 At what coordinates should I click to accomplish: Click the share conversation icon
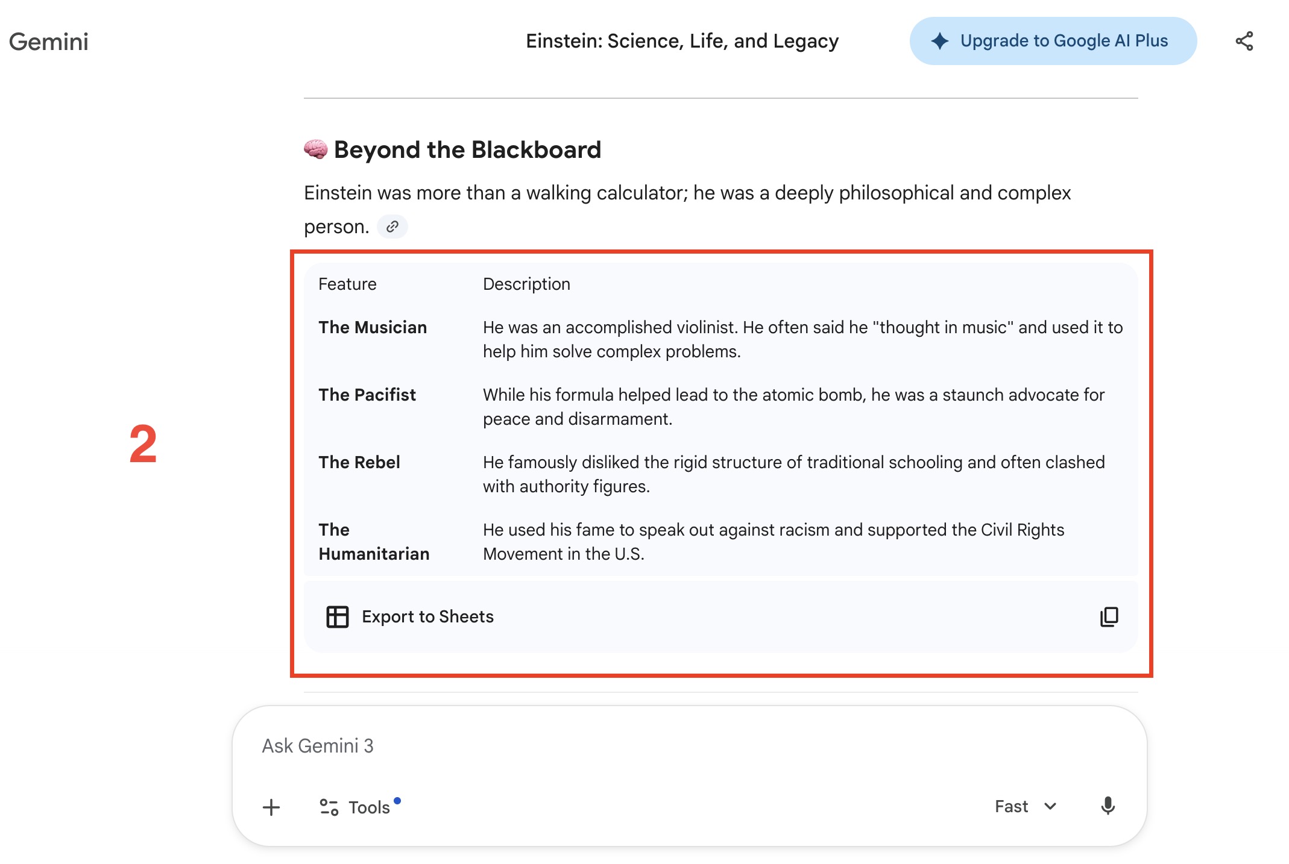pos(1244,41)
